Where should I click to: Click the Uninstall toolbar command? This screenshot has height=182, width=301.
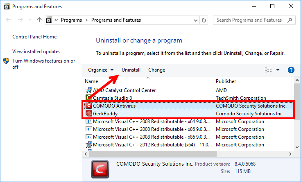coord(131,70)
